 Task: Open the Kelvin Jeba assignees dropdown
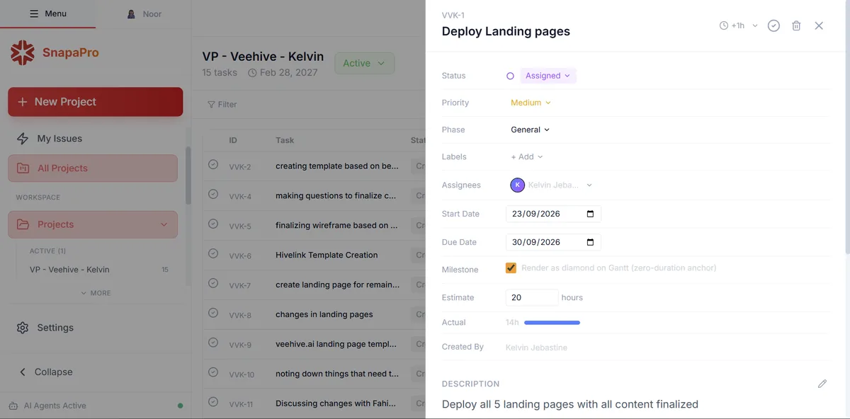(560, 185)
